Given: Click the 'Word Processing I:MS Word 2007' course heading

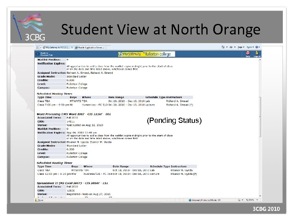Looking at the screenshot, I should pos(74,114).
